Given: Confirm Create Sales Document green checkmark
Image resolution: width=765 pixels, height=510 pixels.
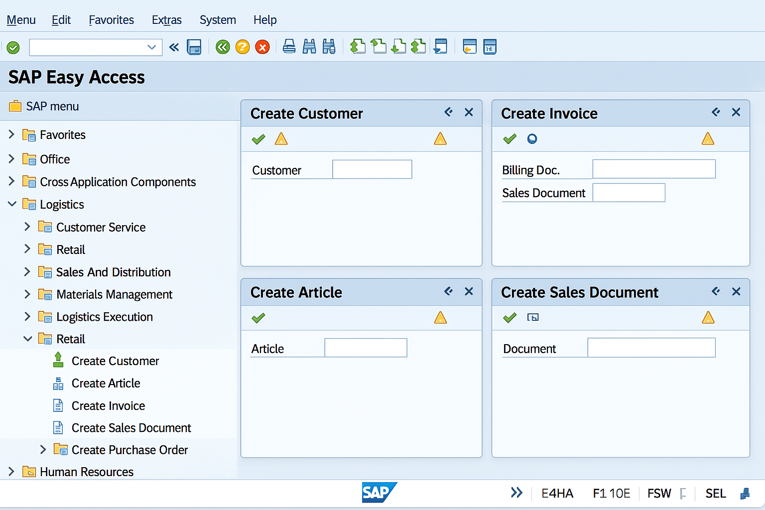Looking at the screenshot, I should click(510, 318).
